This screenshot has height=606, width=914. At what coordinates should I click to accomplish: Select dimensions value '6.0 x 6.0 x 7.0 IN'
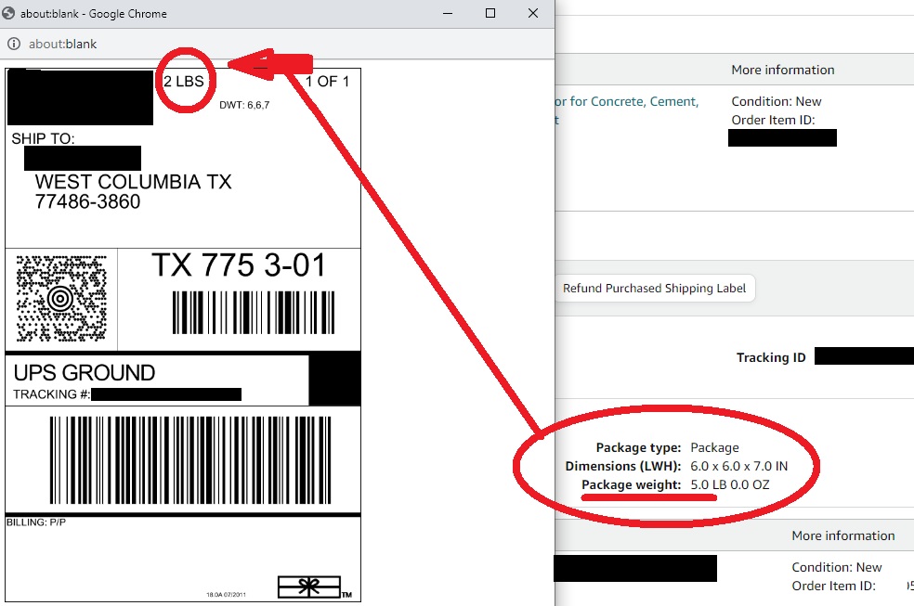pos(739,466)
